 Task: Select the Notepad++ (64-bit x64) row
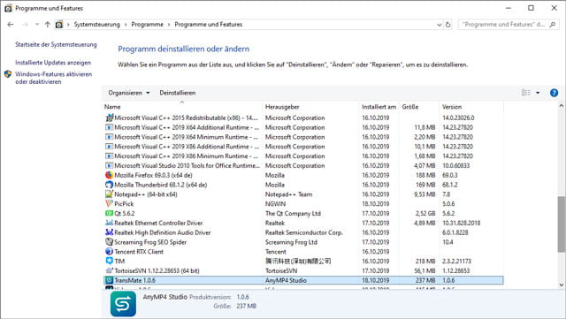(x=303, y=194)
